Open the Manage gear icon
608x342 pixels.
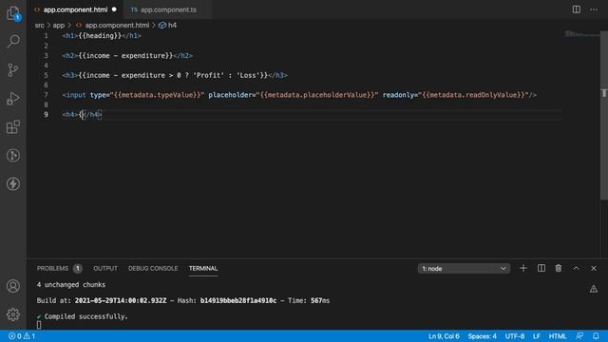point(13,314)
